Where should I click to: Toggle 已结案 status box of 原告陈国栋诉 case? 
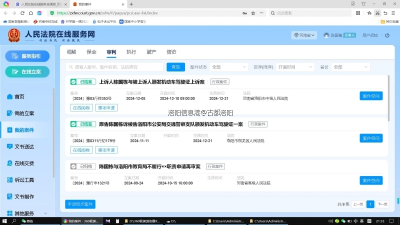point(83,124)
